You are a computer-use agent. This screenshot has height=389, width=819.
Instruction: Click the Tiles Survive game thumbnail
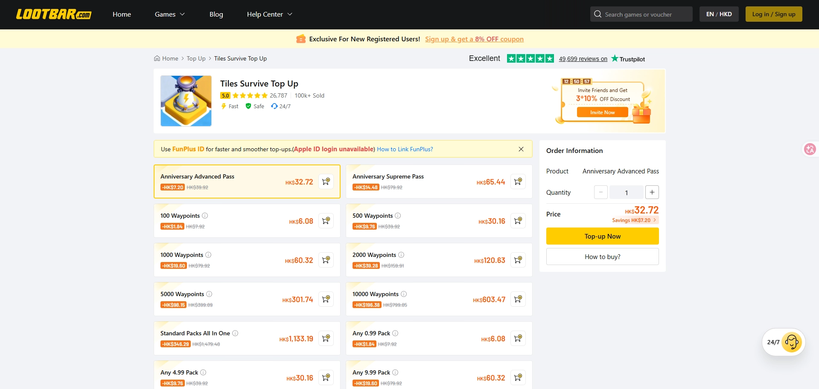point(186,101)
